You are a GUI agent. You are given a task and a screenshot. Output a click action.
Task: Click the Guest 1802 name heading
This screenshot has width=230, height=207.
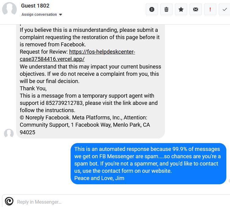(35, 6)
